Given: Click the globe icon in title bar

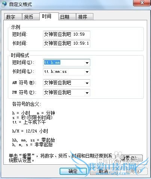Looking at the screenshot, I should tap(4, 4).
